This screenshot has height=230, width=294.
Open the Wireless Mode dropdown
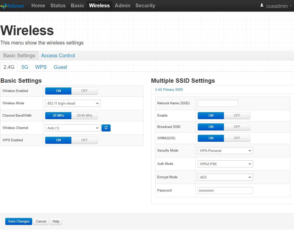click(73, 103)
